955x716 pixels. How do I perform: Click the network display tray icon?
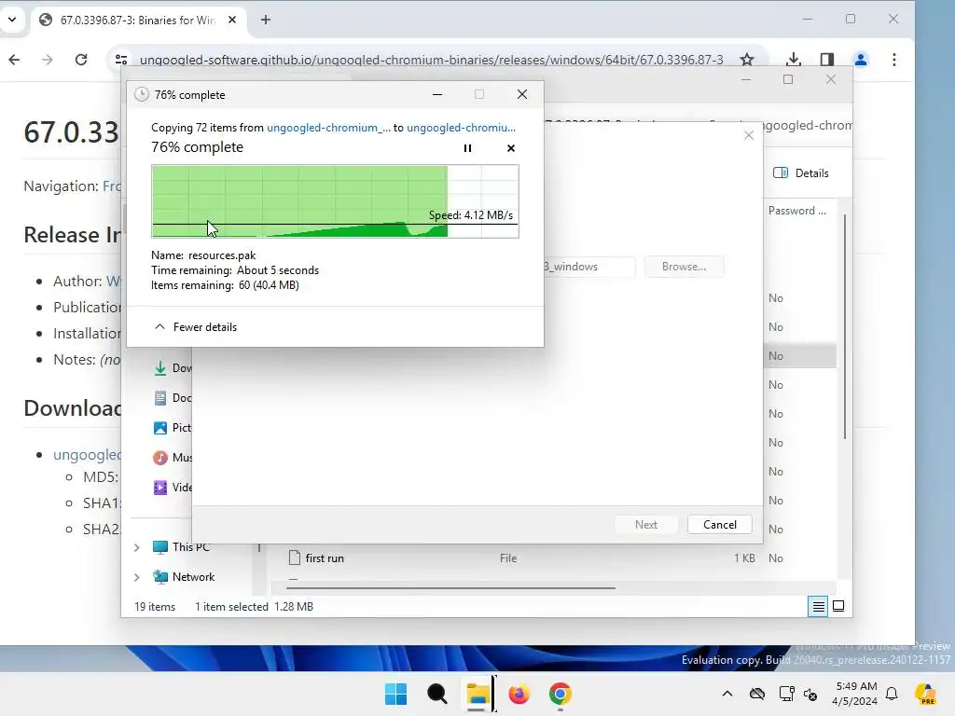point(786,694)
